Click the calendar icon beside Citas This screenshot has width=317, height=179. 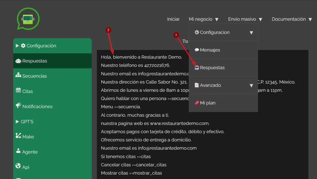[x=18, y=90]
